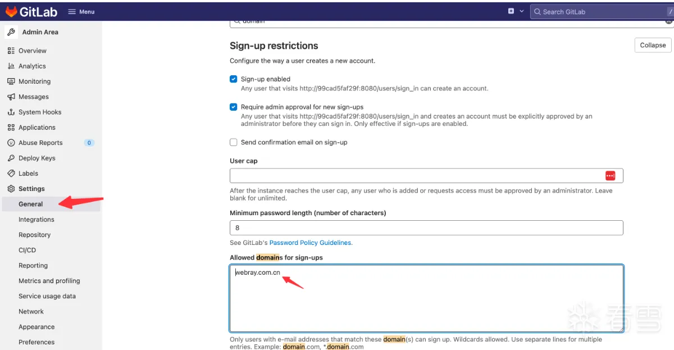Image resolution: width=674 pixels, height=350 pixels.
Task: Click the Overview sidebar icon
Action: (x=11, y=51)
